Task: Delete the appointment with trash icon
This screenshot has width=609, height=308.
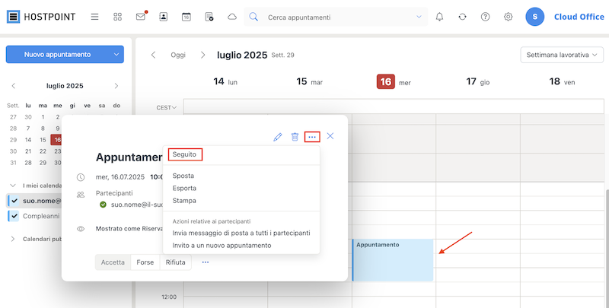Action: pos(295,137)
